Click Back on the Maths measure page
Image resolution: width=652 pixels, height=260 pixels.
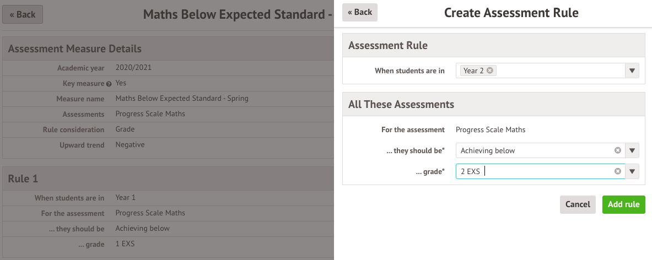tap(23, 15)
